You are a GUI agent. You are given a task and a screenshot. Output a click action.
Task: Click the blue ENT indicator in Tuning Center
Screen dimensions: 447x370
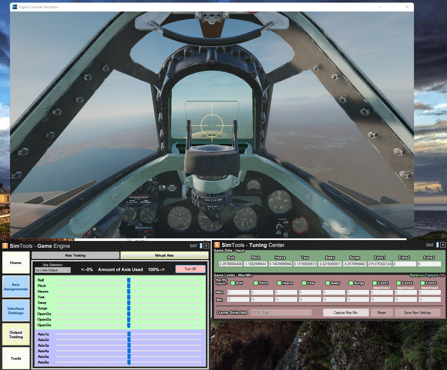pyautogui.click(x=438, y=245)
